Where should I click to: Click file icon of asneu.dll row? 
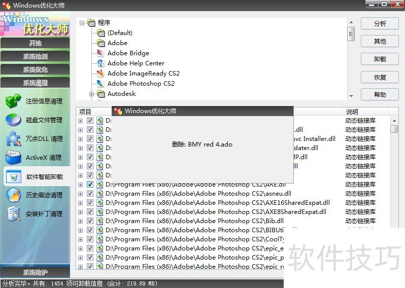click(x=99, y=194)
